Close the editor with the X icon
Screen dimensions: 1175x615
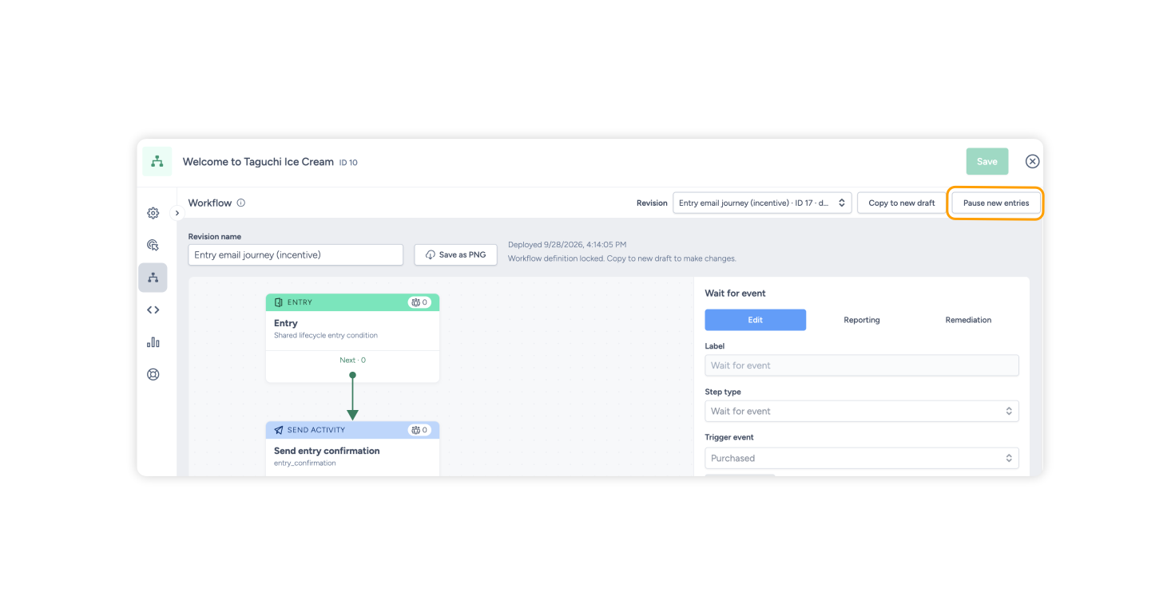(1032, 161)
